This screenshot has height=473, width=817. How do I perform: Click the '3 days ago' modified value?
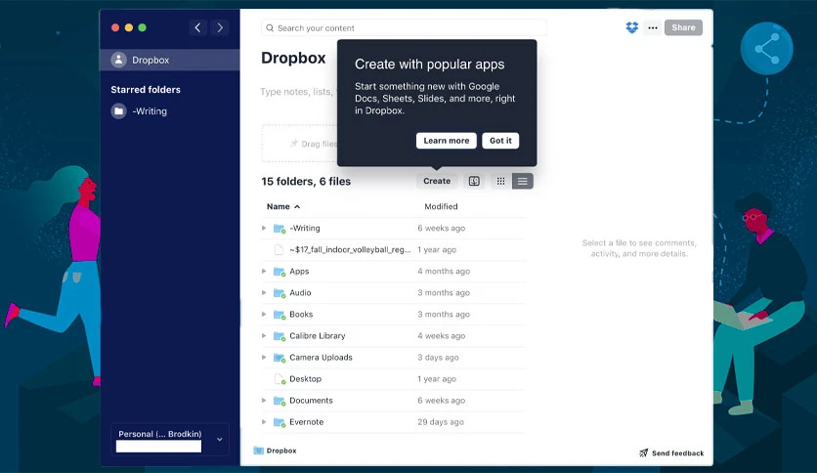(x=438, y=358)
